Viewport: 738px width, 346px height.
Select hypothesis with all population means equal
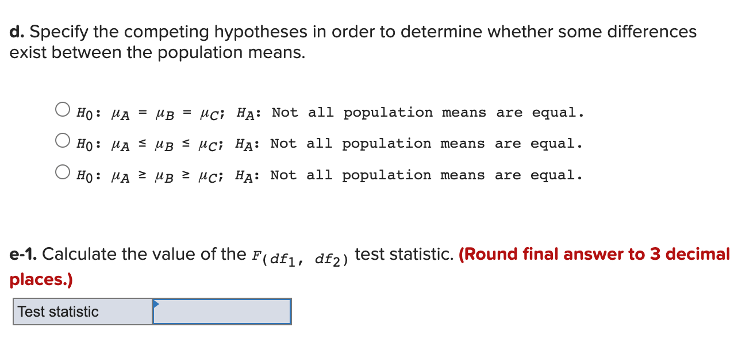pos(61,108)
